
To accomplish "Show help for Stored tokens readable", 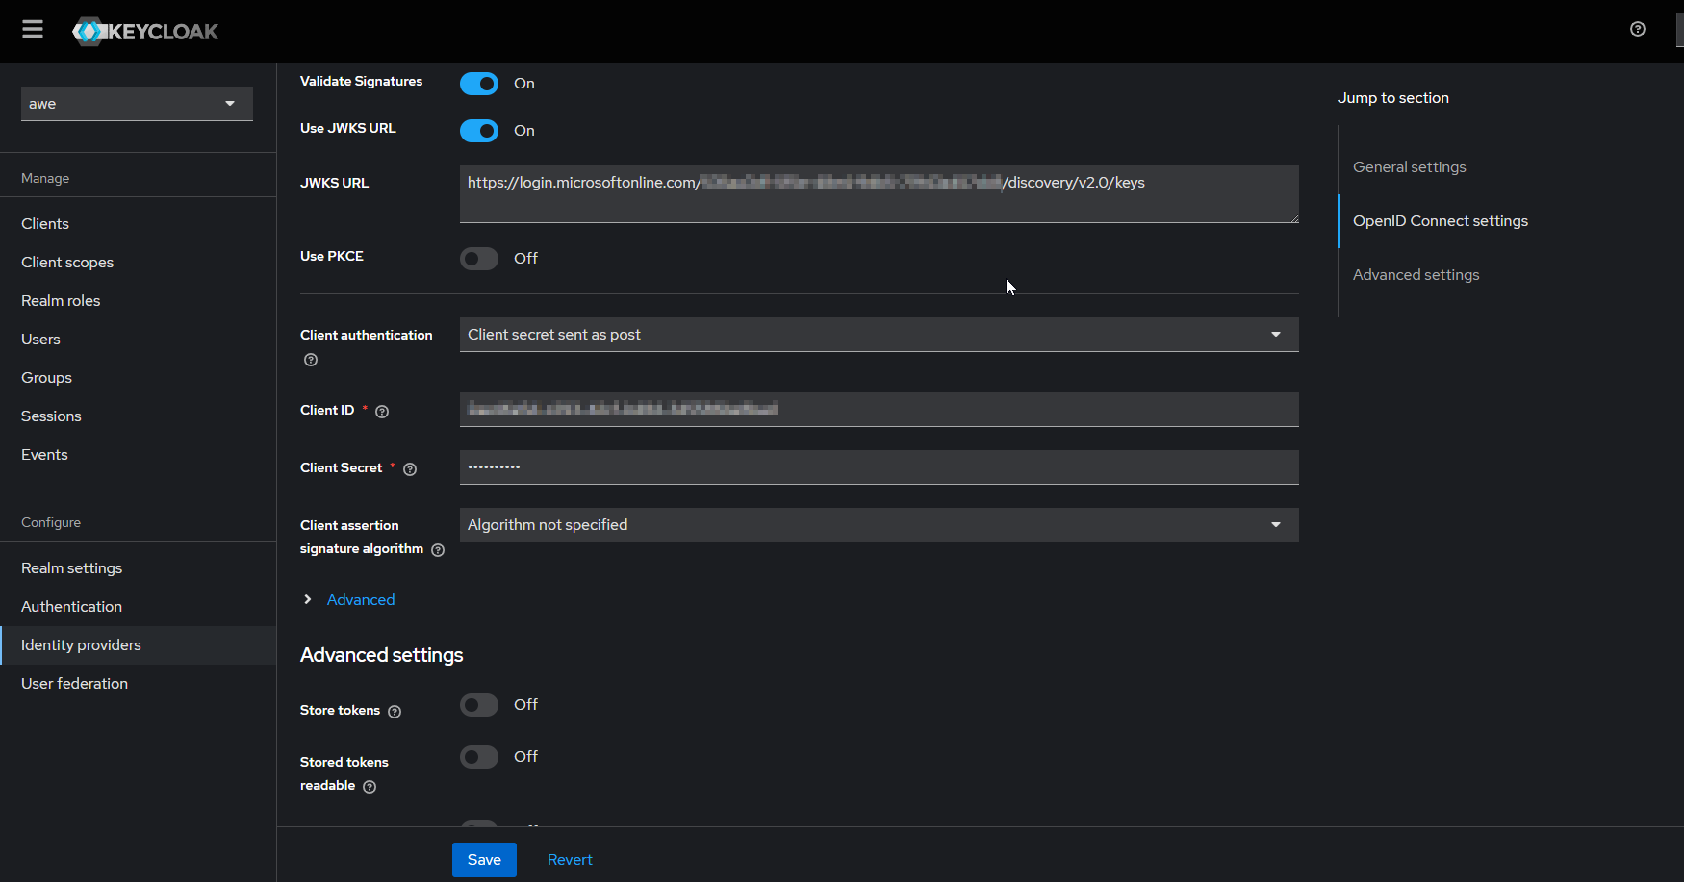I will click(370, 787).
